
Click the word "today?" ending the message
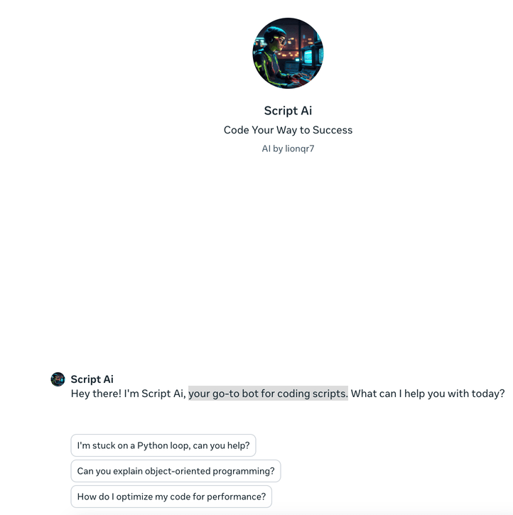click(x=489, y=394)
